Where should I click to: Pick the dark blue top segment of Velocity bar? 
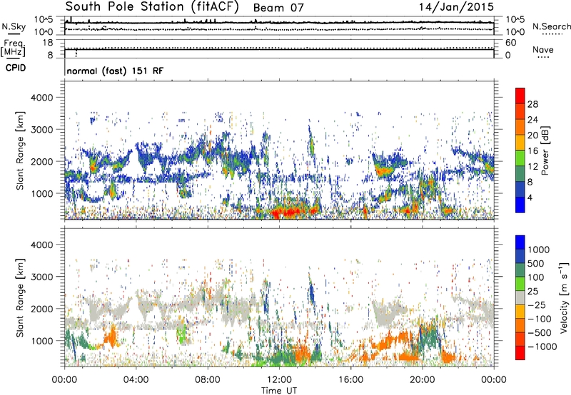coord(520,242)
